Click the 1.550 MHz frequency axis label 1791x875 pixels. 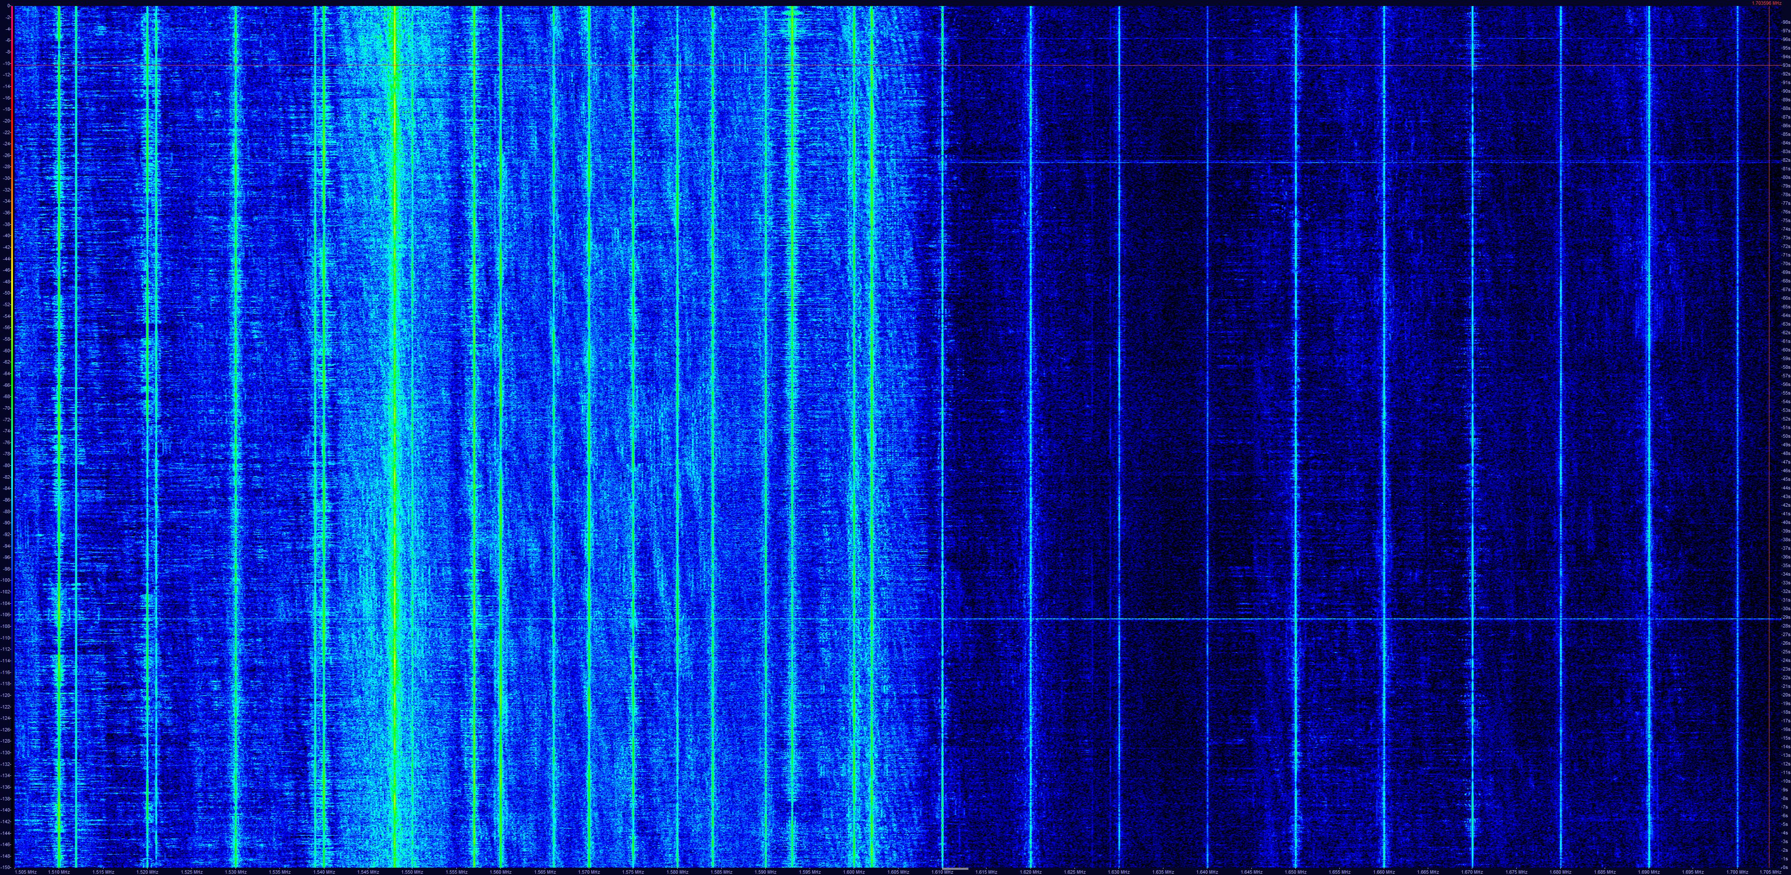pos(412,872)
